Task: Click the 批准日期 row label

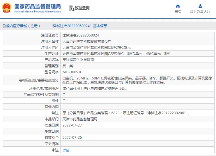Action: (52, 125)
